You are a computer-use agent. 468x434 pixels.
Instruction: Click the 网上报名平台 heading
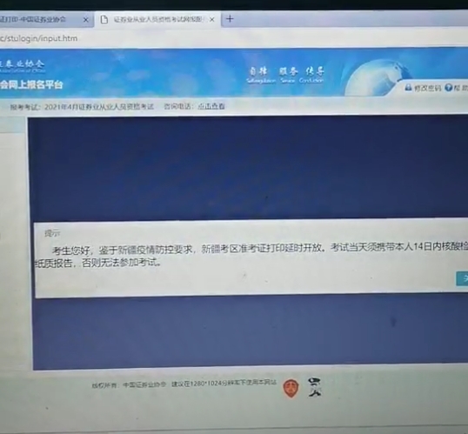pyautogui.click(x=31, y=84)
